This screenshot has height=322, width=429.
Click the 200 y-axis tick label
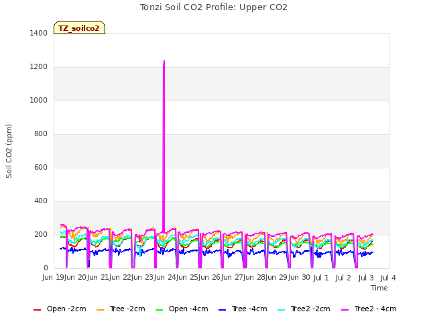[41, 234]
